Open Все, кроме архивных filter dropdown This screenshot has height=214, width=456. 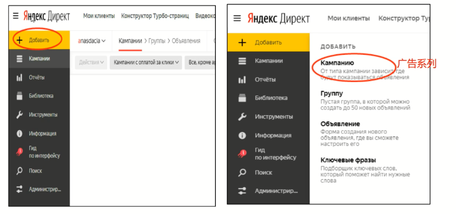(200, 63)
